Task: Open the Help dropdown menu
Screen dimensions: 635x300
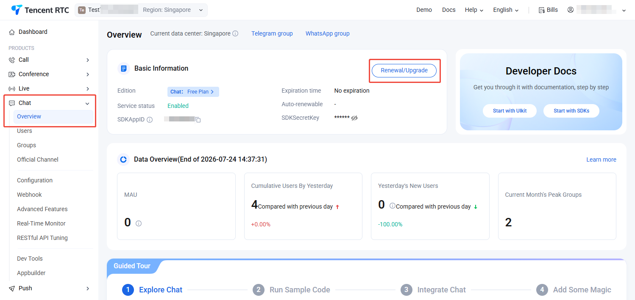Action: point(474,10)
